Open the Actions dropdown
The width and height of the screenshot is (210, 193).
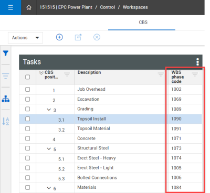tap(25, 38)
